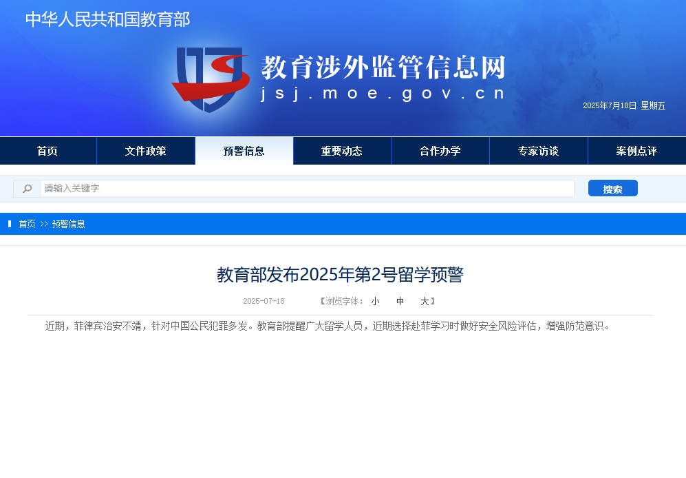This screenshot has height=478, width=686.
Task: Click the 搜索 search button
Action: pyautogui.click(x=612, y=187)
